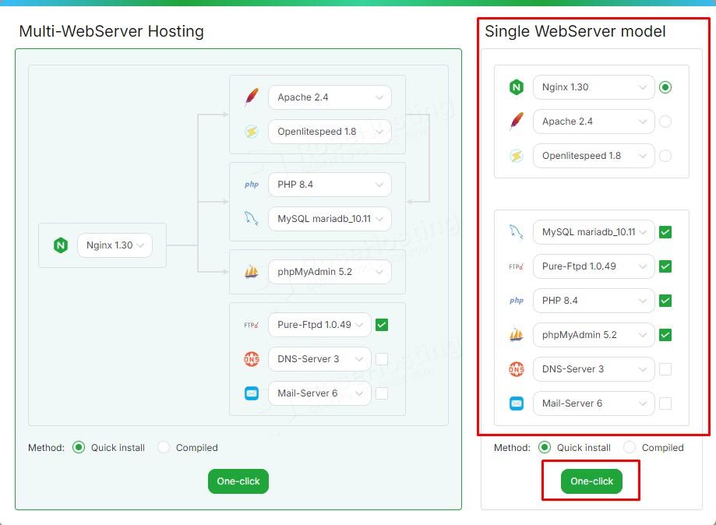The image size is (716, 525).
Task: Click the FTPd icon in Multi-WebServer panel
Action: [x=252, y=325]
